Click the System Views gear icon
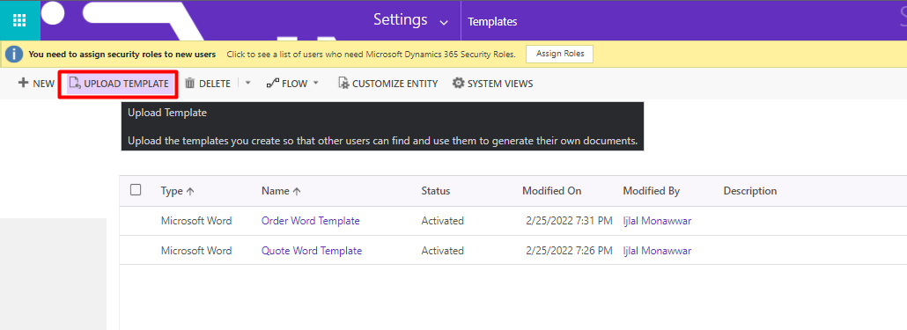The image size is (907, 330). pos(458,84)
